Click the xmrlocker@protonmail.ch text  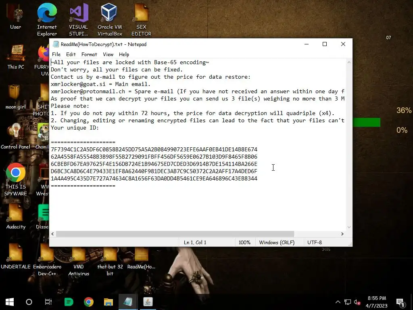click(88, 92)
